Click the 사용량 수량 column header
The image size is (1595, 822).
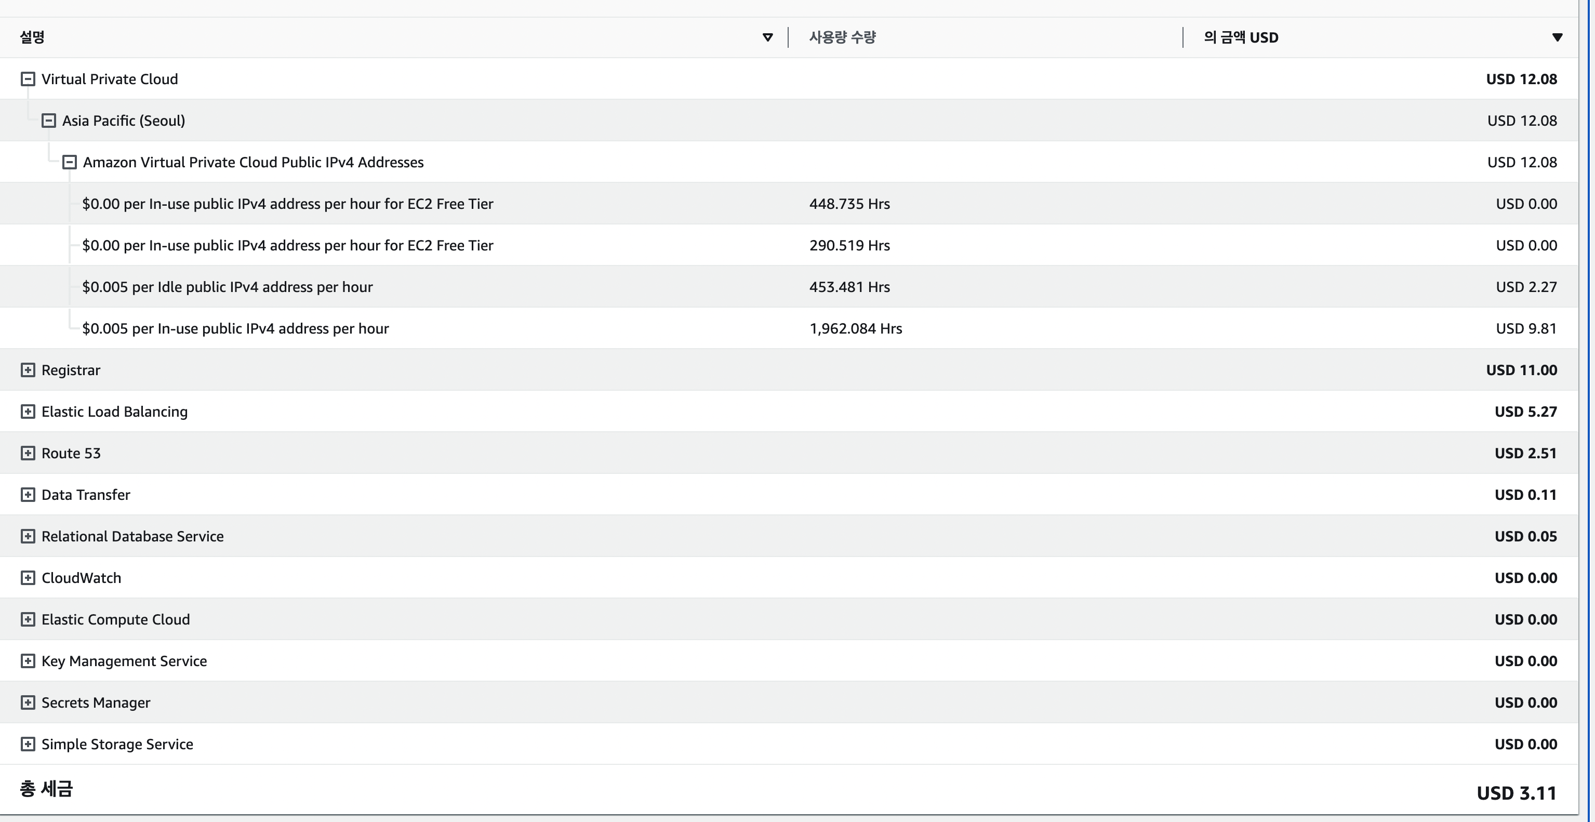coord(843,37)
